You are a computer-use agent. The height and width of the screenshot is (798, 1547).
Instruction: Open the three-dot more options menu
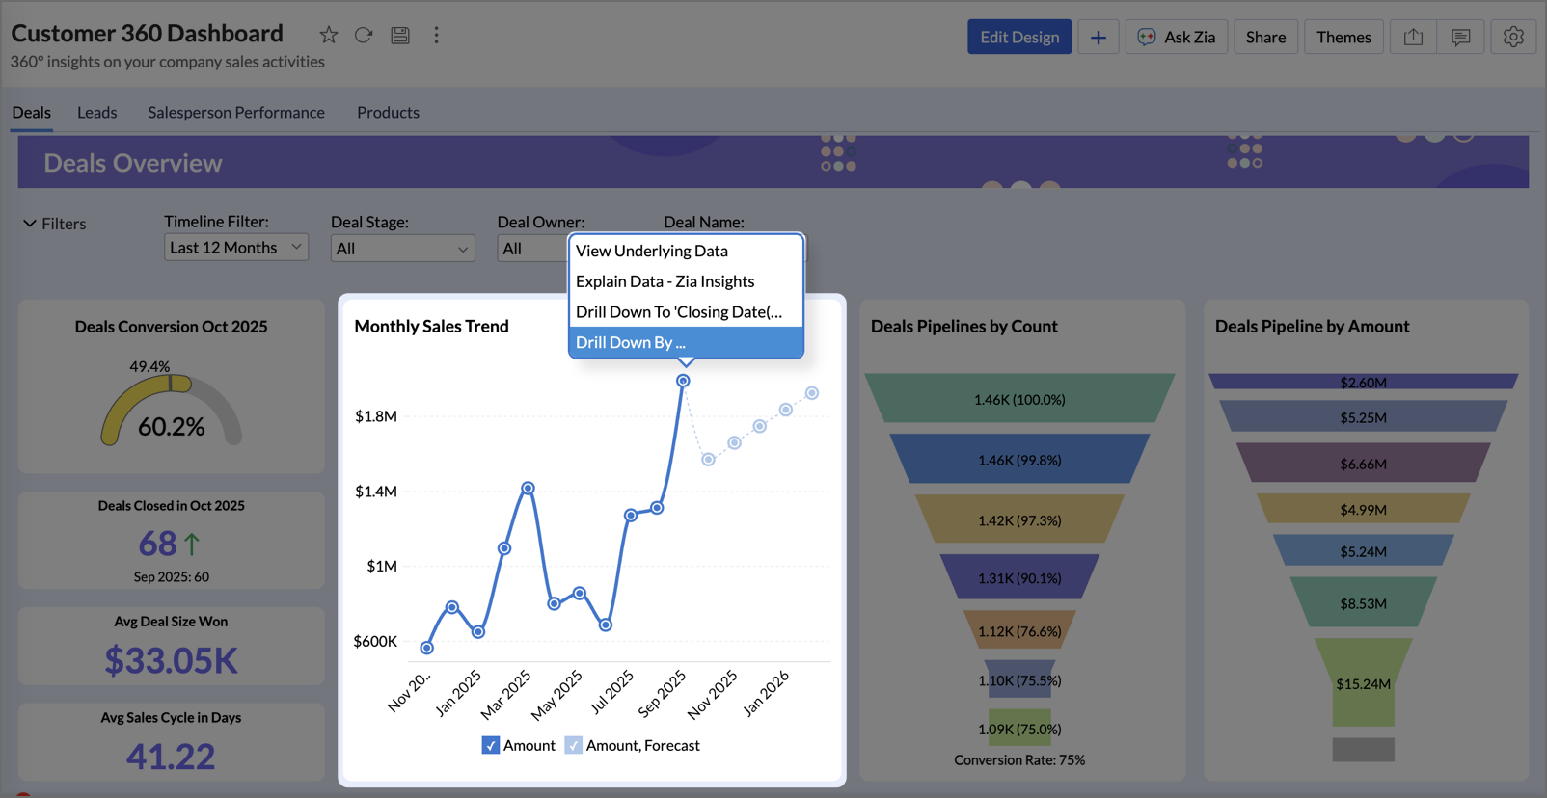436,36
